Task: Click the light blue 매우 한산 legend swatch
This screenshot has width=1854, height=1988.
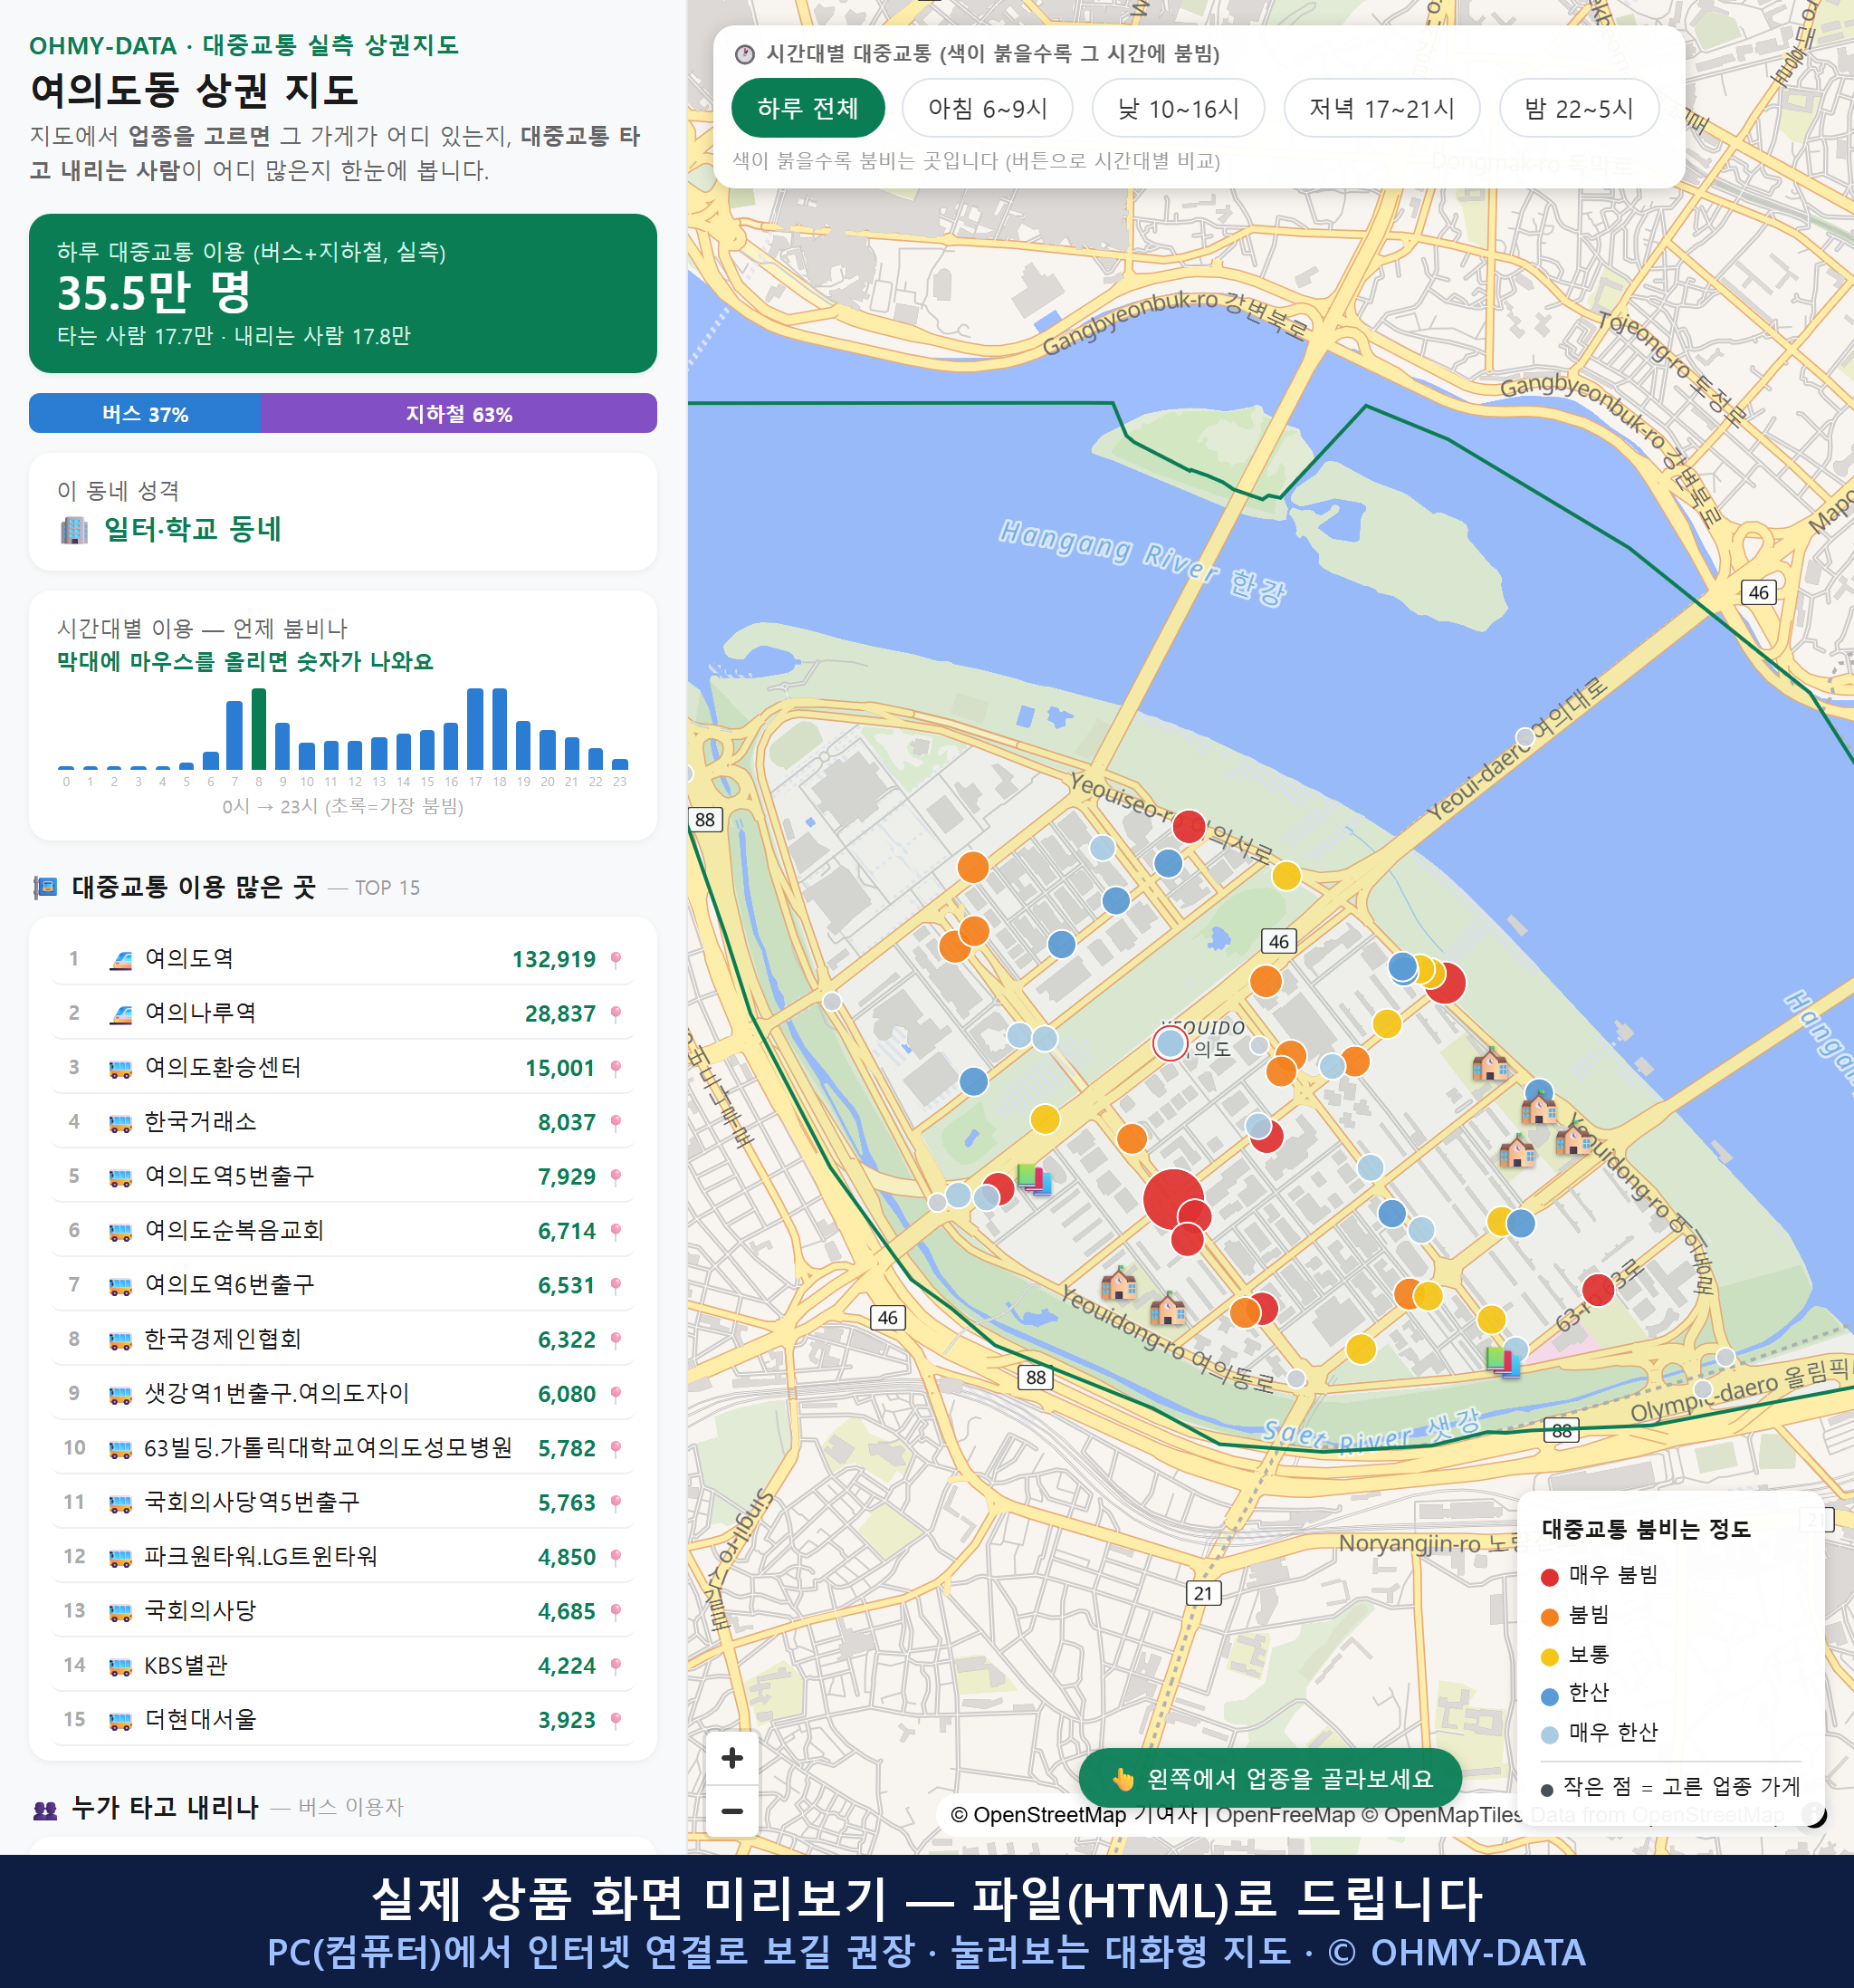Action: coord(1550,1735)
